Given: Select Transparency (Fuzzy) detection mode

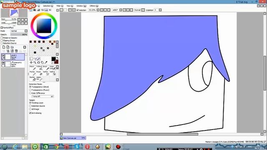Looking at the screenshot, I should [30, 90].
